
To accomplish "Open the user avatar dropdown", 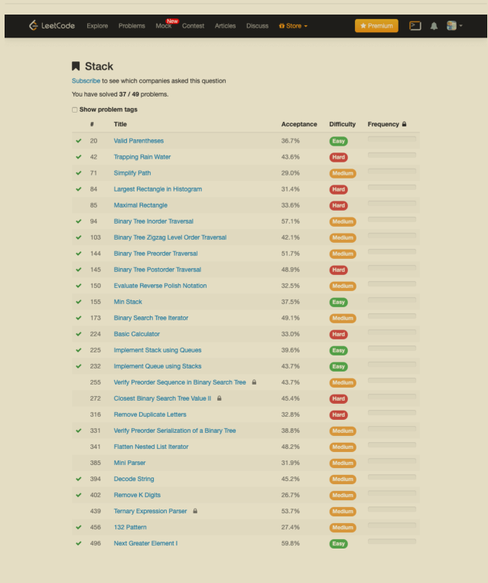I will click(454, 25).
